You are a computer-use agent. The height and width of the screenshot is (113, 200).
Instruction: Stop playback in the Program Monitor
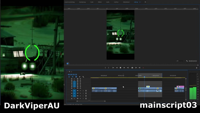coord(120,68)
